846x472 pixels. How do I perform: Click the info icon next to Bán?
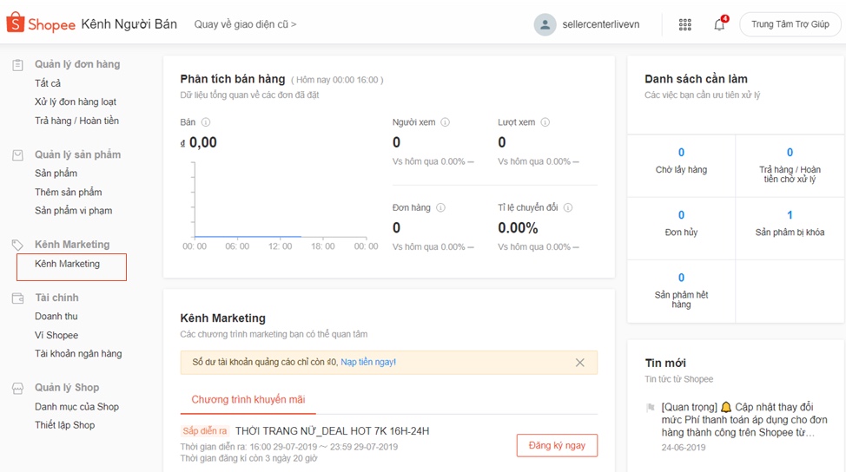206,122
